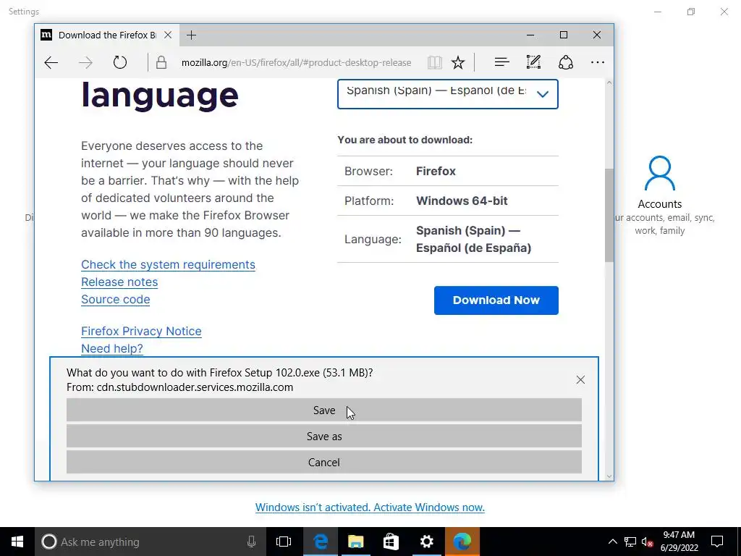Open the taskbar clock and date
Image resolution: width=741 pixels, height=556 pixels.
[x=679, y=542]
